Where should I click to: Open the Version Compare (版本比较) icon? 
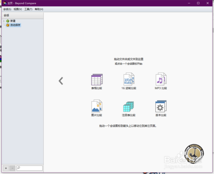161,106
